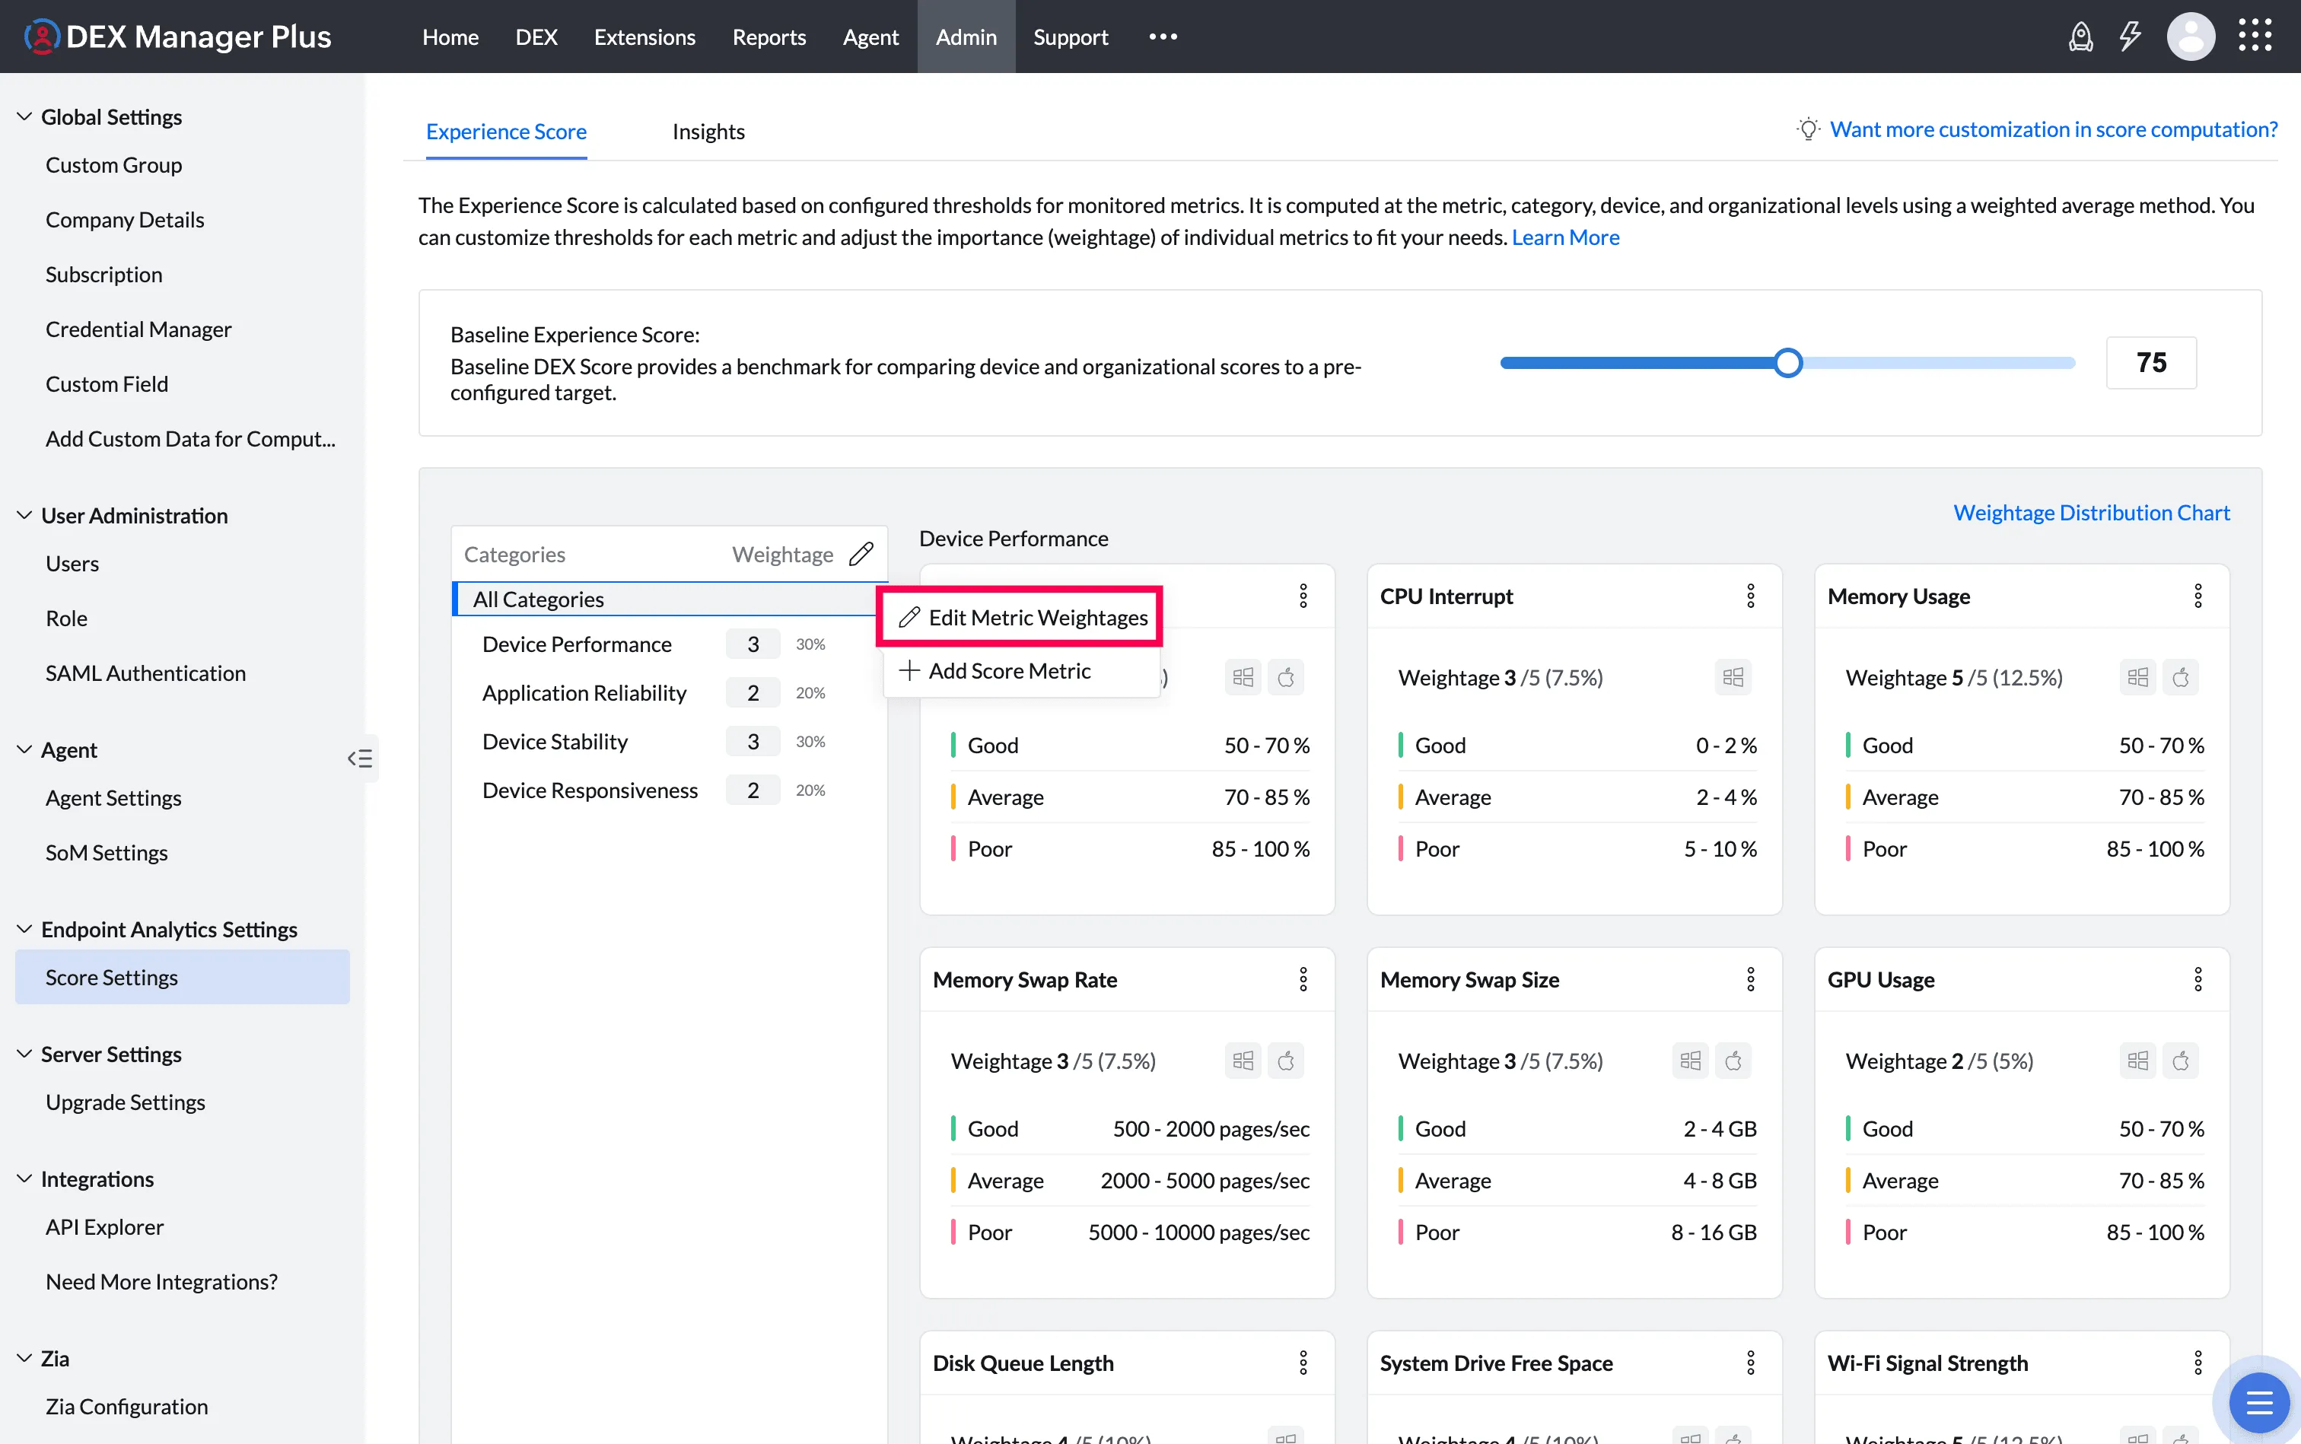Open the Support menu
Image resolution: width=2301 pixels, height=1444 pixels.
point(1070,37)
